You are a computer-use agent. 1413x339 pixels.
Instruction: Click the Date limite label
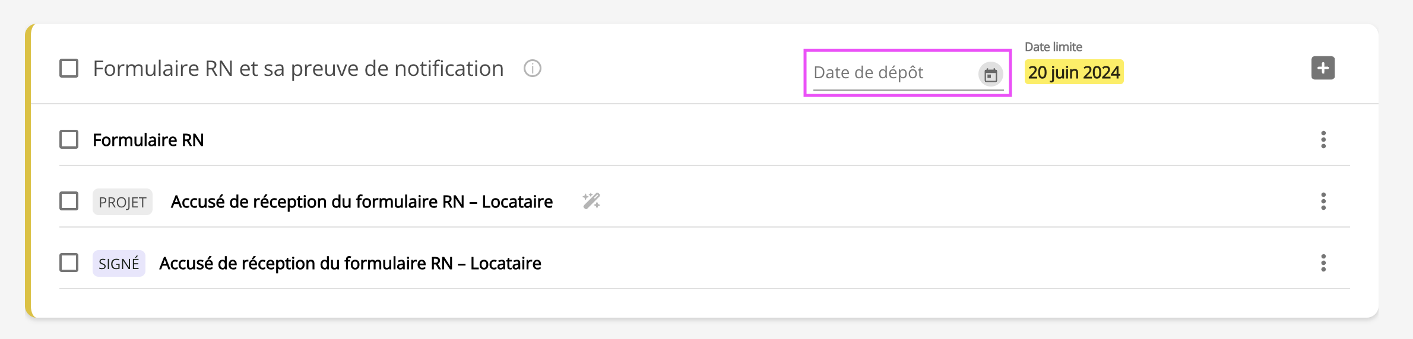(1053, 47)
